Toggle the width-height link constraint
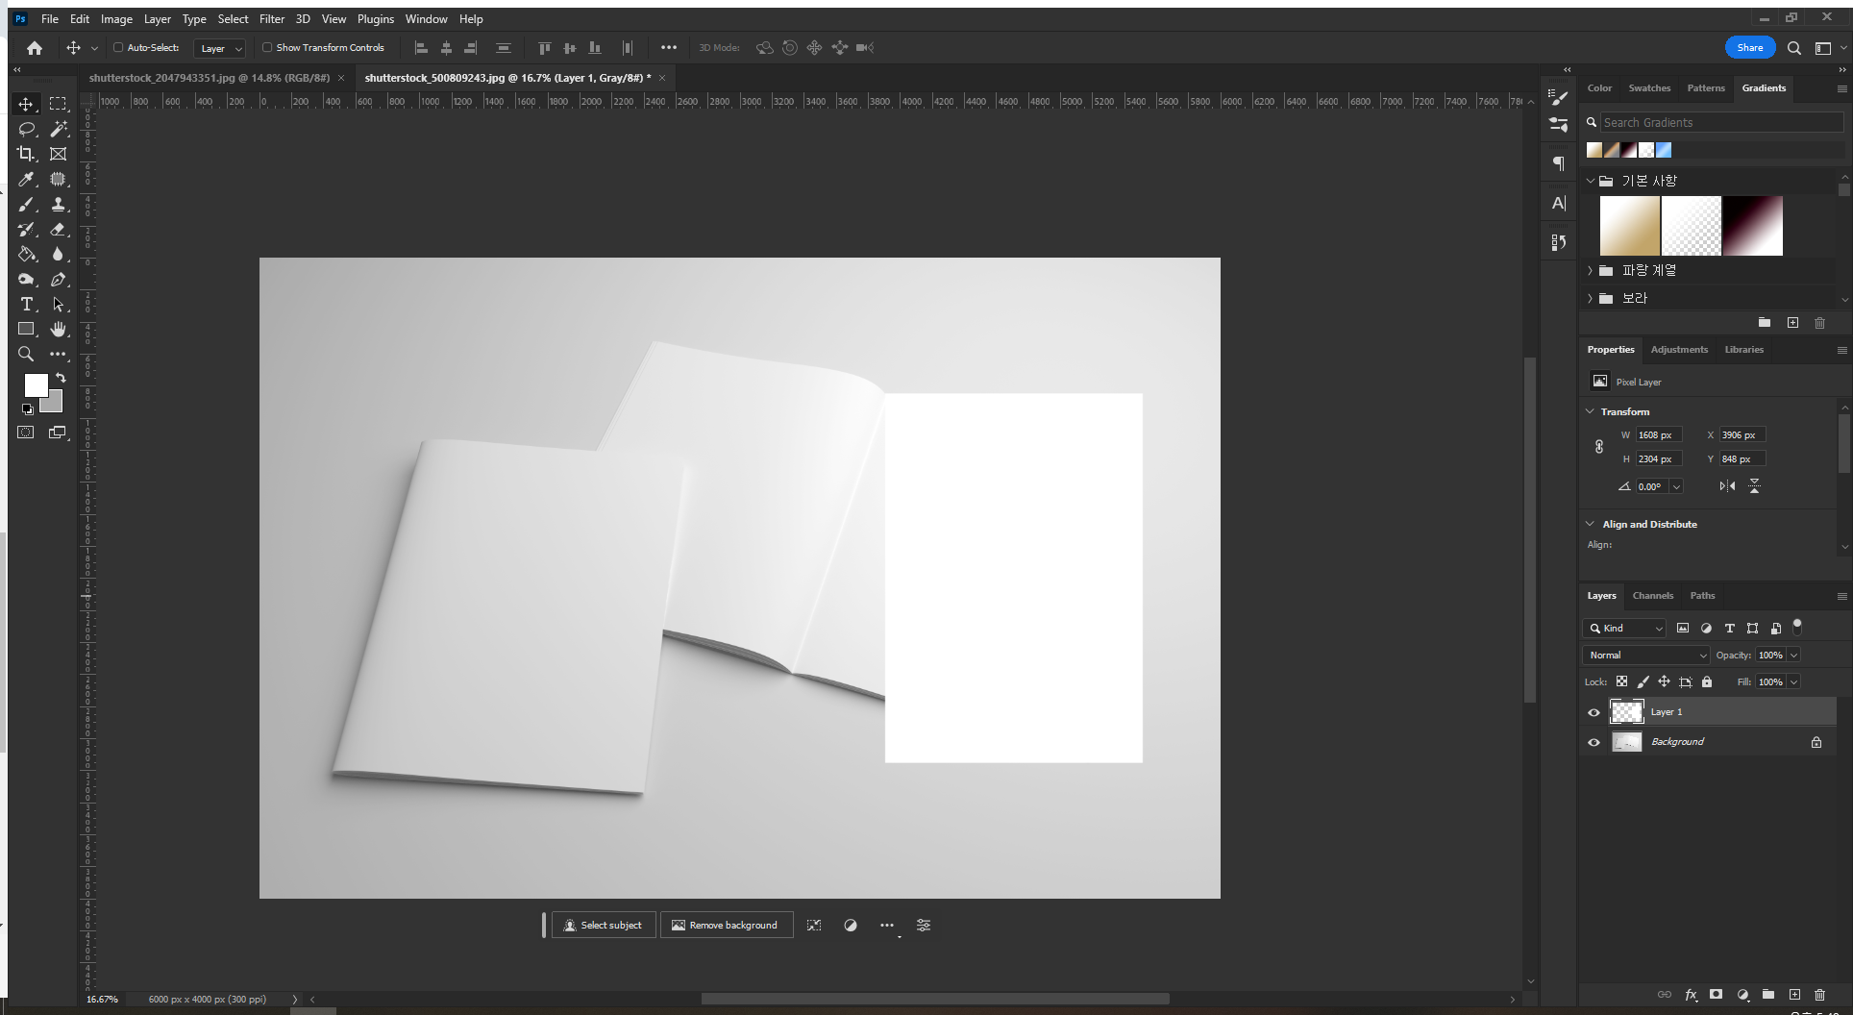Image resolution: width=1853 pixels, height=1015 pixels. click(x=1599, y=447)
